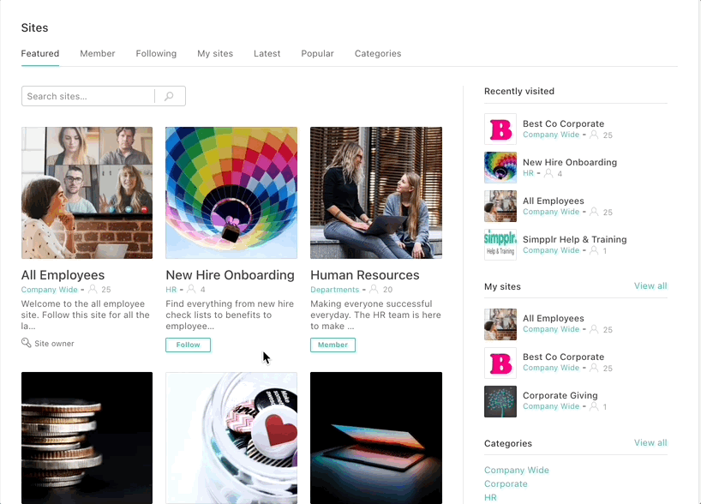Click Best Co Corporate logo under My sites
Screen dimensions: 701x504
pyautogui.click(x=500, y=363)
